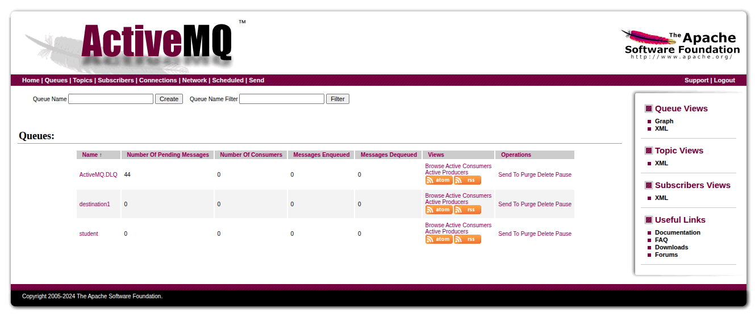Browse messages in the ActiveMQ.DLQ queue
755x321 pixels.
pos(435,166)
